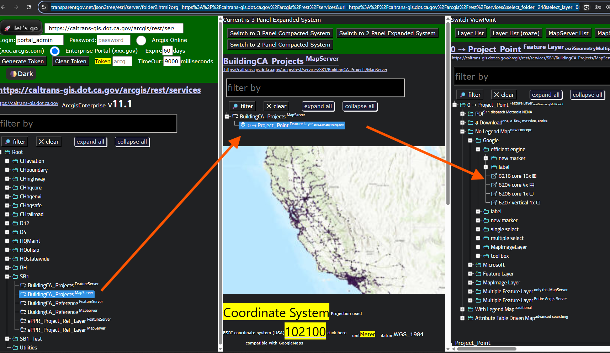
Task: Collapse the BuildingCA_Projects node in middle panel
Action: 227,116
